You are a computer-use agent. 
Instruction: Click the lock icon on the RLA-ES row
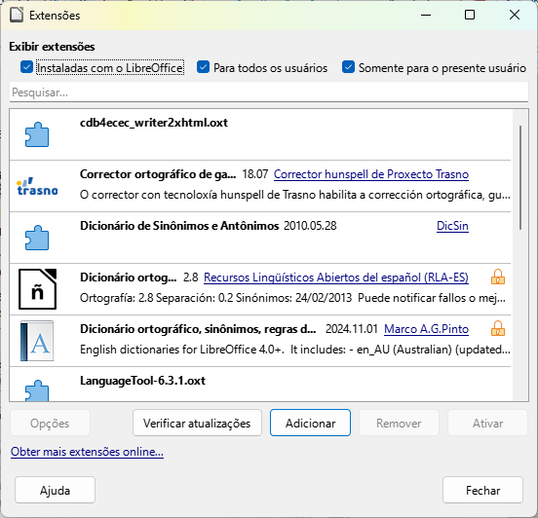click(x=498, y=277)
